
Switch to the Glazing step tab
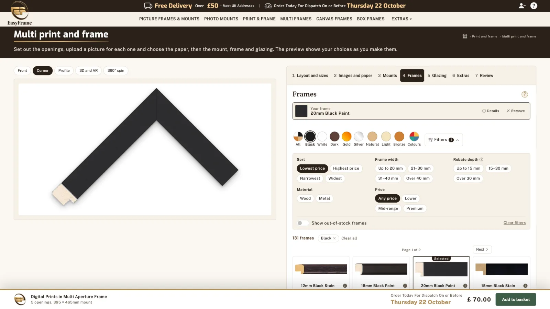pos(437,76)
